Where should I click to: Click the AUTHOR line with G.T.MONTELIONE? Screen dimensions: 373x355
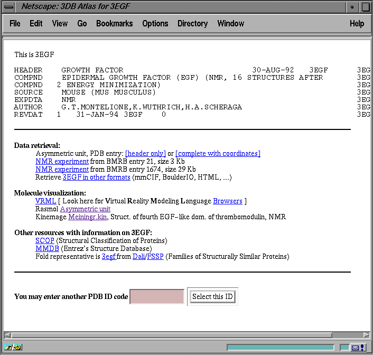coord(128,107)
